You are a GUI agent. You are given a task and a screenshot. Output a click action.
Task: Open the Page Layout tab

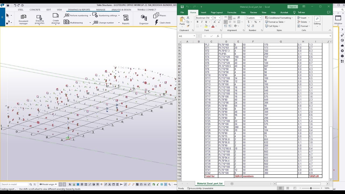pyautogui.click(x=217, y=12)
